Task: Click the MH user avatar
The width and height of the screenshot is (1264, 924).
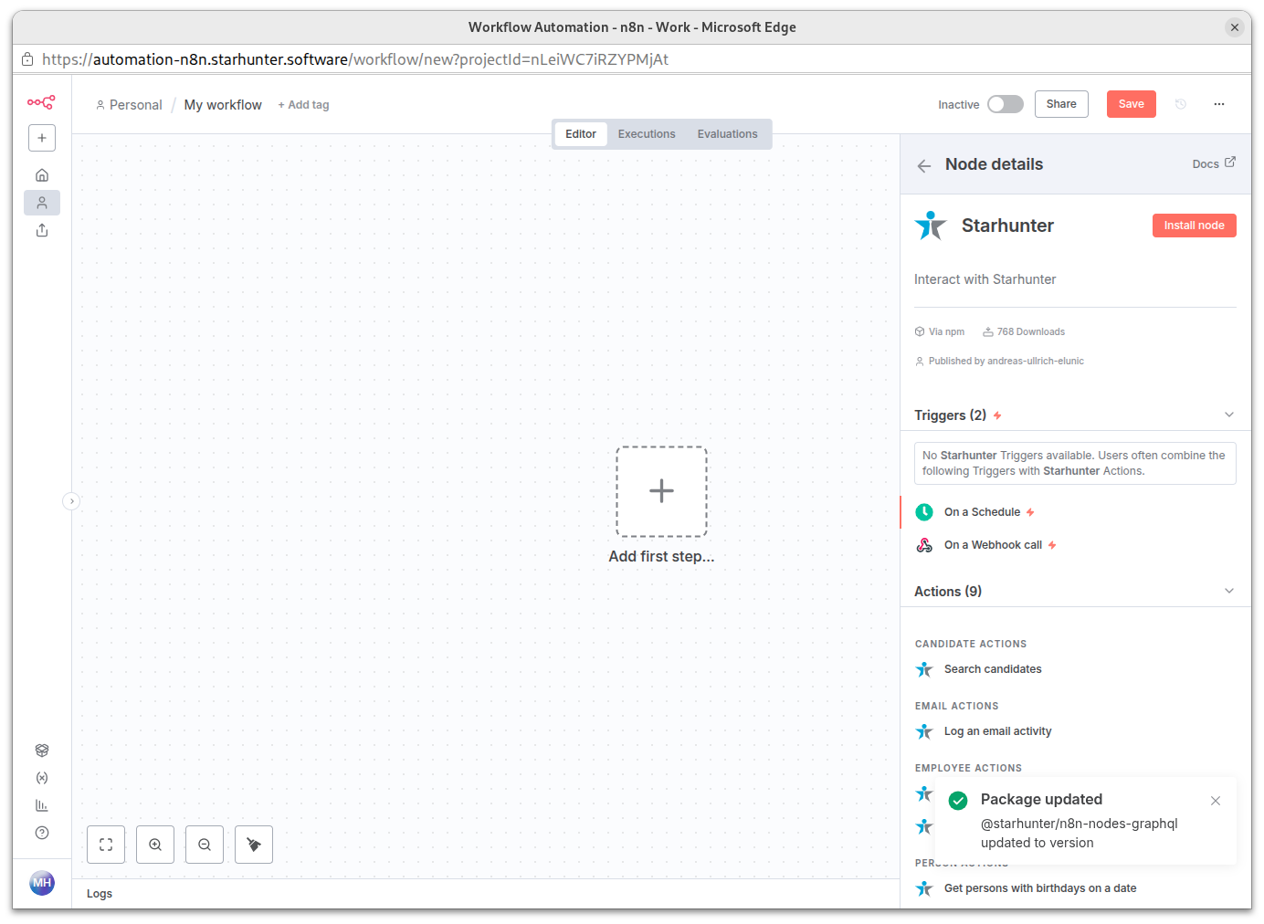Action: click(x=42, y=883)
